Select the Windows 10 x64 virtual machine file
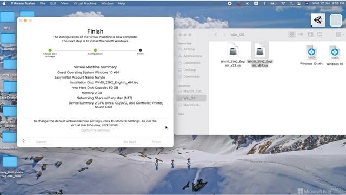 click(x=311, y=55)
